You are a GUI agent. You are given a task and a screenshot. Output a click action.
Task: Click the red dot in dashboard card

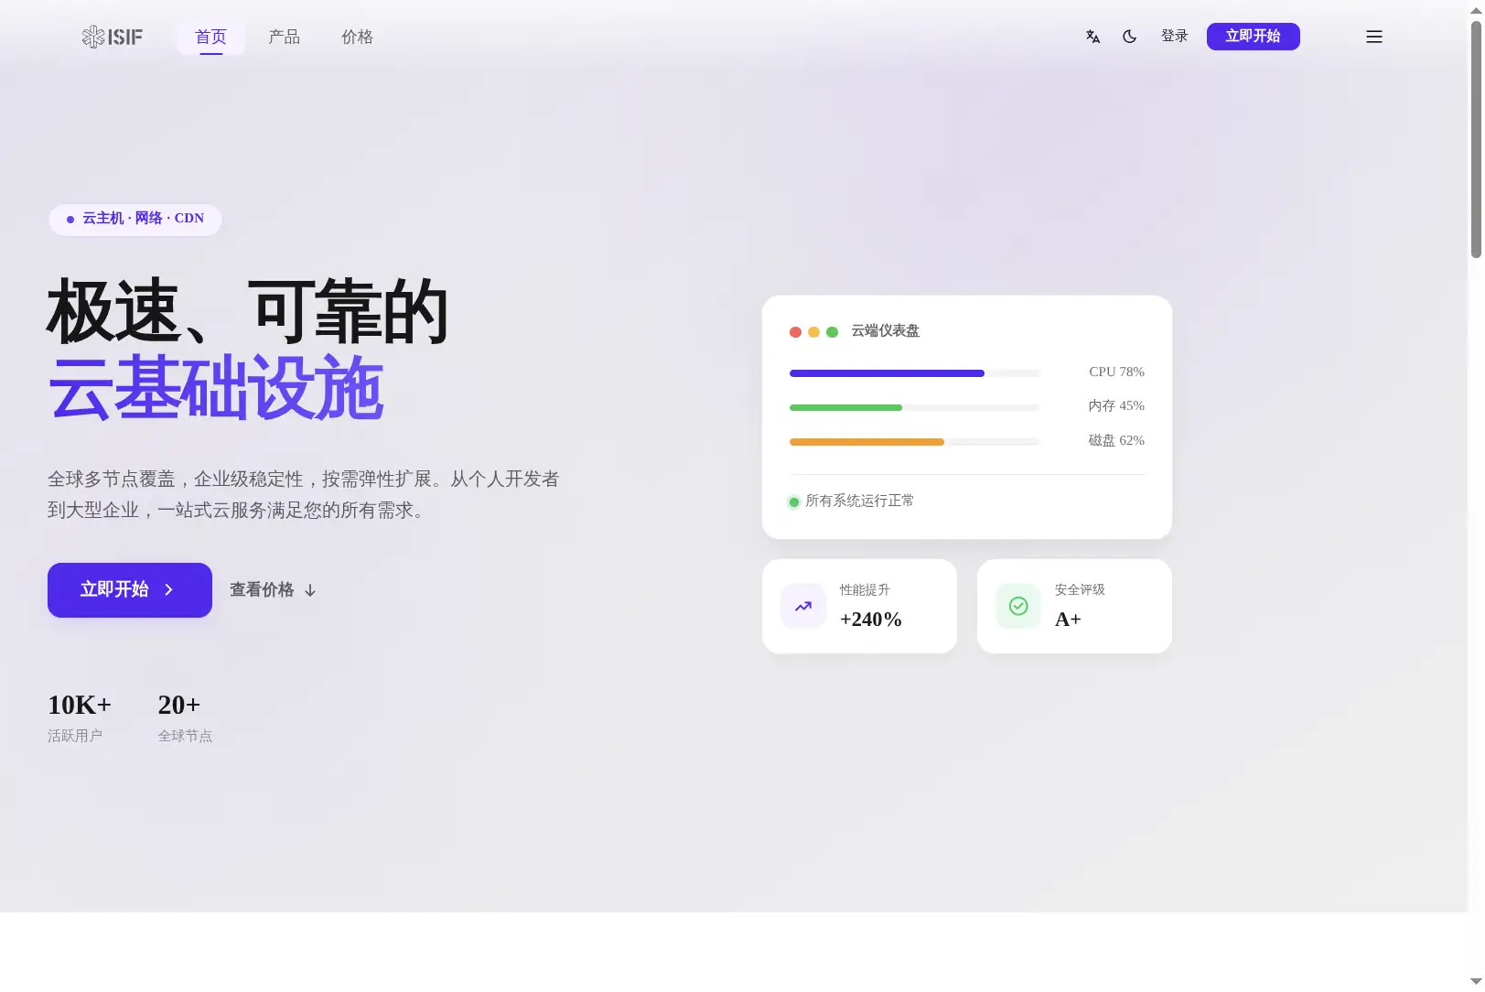coord(795,332)
